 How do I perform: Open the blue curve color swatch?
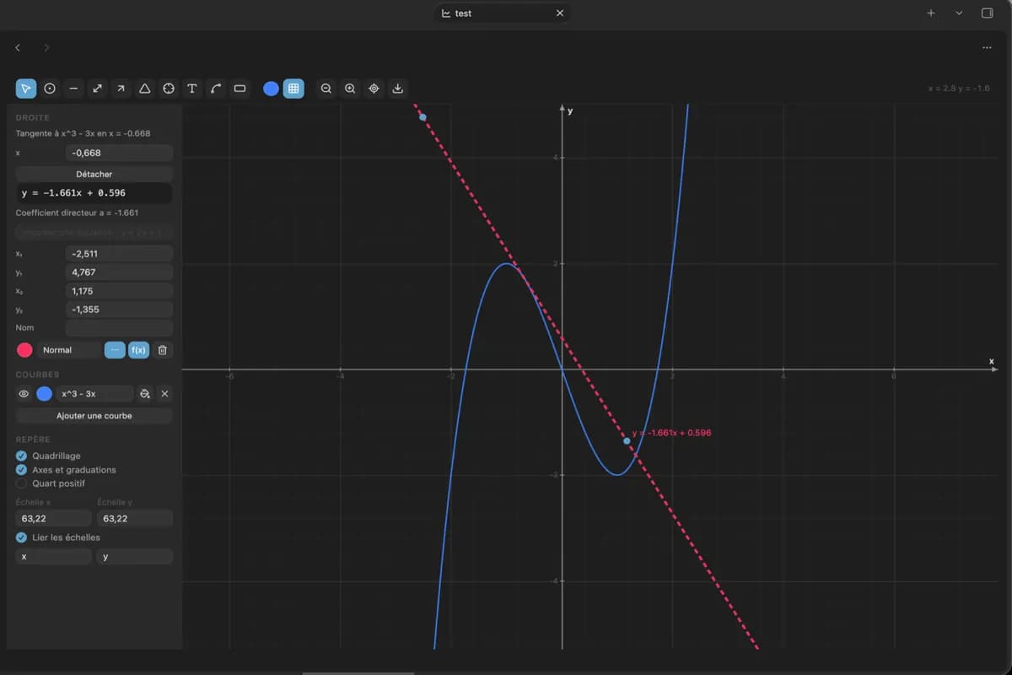coord(44,394)
